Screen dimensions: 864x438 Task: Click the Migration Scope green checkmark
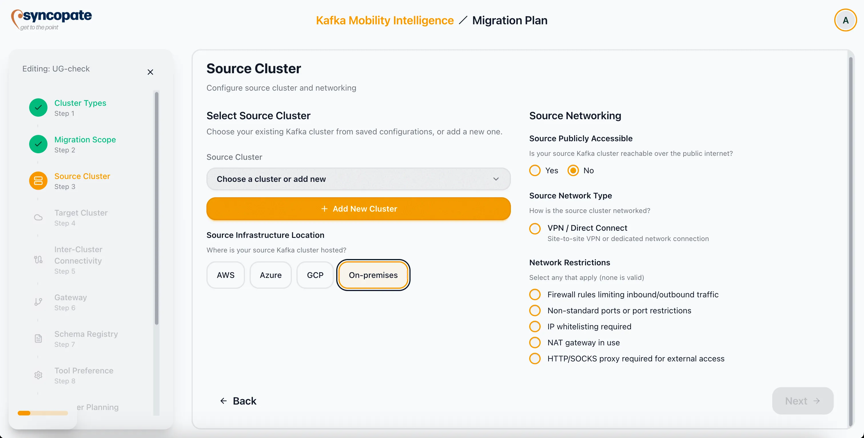tap(38, 144)
